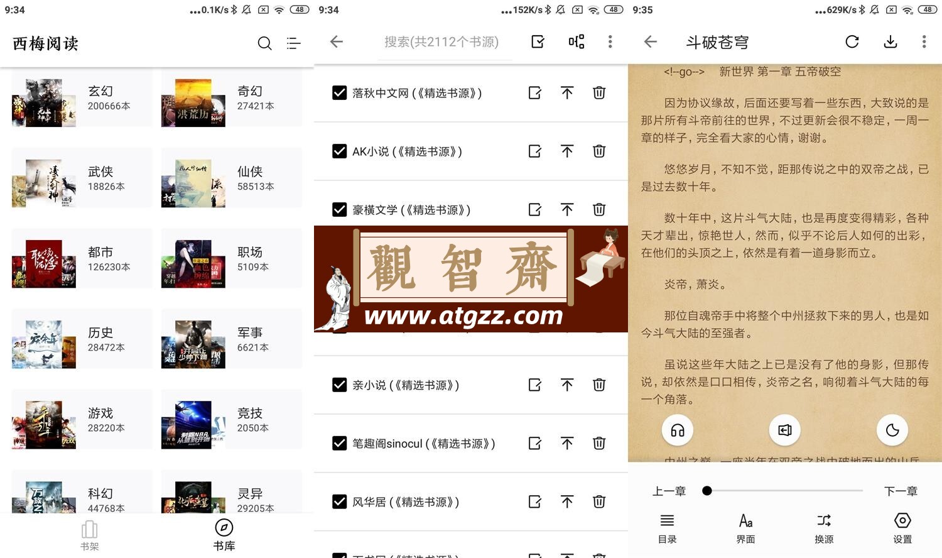This screenshot has height=558, width=942.
Task: Open 都市 category with 126230本
Action: [82, 260]
